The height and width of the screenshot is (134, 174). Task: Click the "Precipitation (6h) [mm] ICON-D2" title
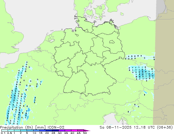click(x=32, y=127)
